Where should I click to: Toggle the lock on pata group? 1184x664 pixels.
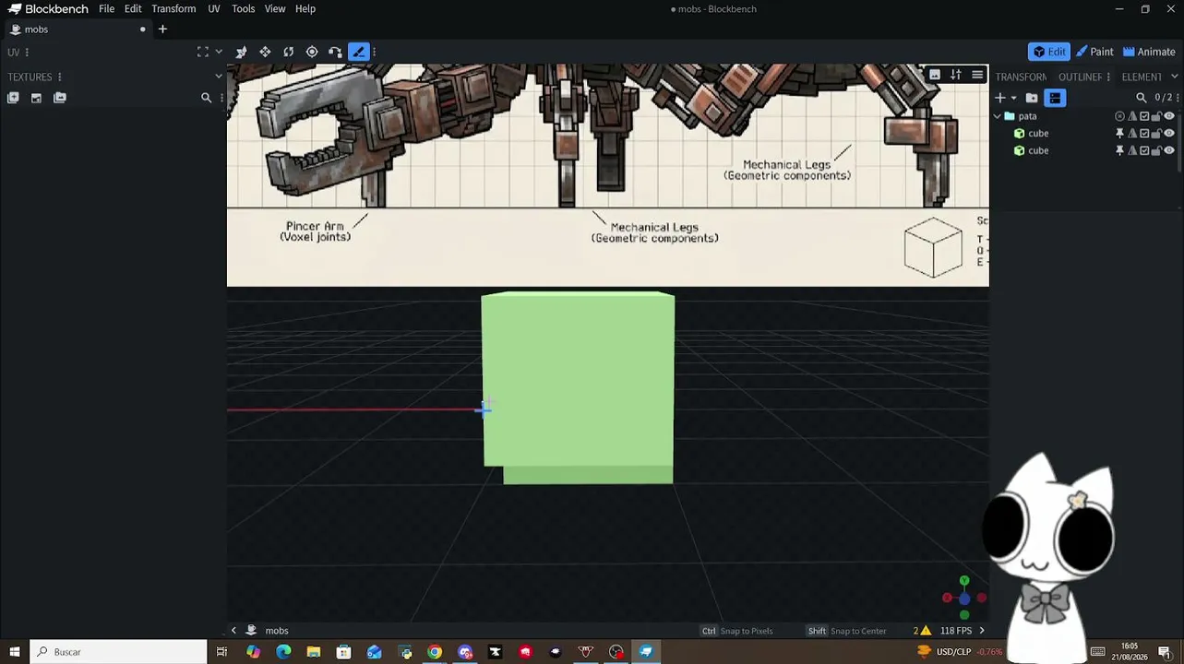(x=1156, y=116)
